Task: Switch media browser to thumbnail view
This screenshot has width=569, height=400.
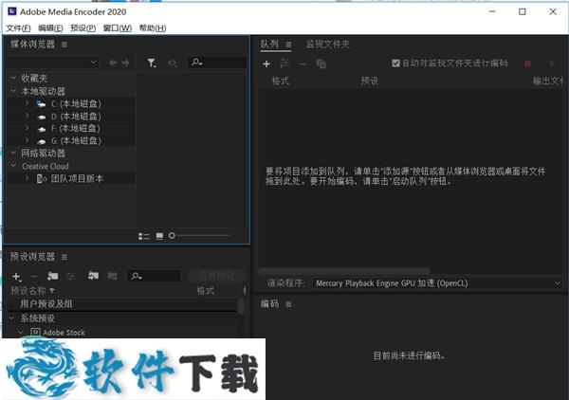Action: tap(159, 235)
